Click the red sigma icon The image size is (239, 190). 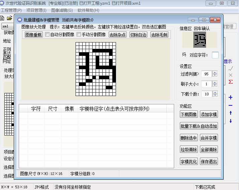pyautogui.click(x=230, y=82)
